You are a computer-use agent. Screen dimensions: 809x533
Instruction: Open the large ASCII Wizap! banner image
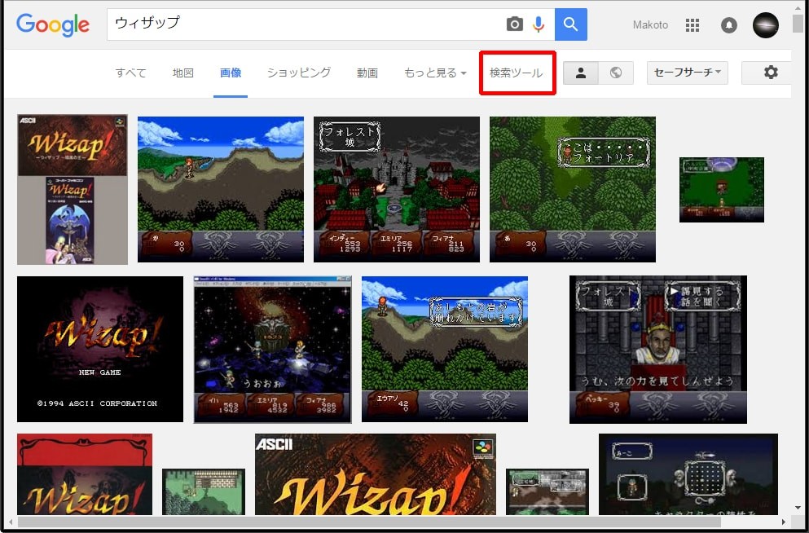pyautogui.click(x=375, y=474)
